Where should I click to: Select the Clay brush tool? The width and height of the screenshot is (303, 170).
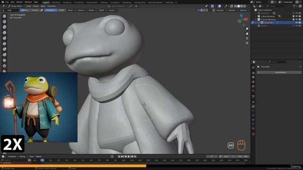[x=4, y=27]
